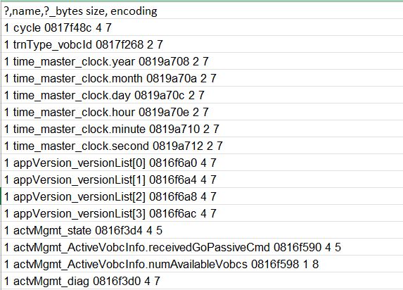Viewport: 403px width, 290px height.
Task: Click the actvMgmt_state row cell
Action: tap(202, 230)
